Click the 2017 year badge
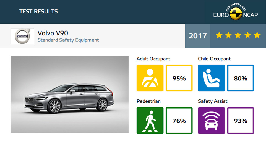The width and height of the screenshot is (266, 142). click(198, 36)
